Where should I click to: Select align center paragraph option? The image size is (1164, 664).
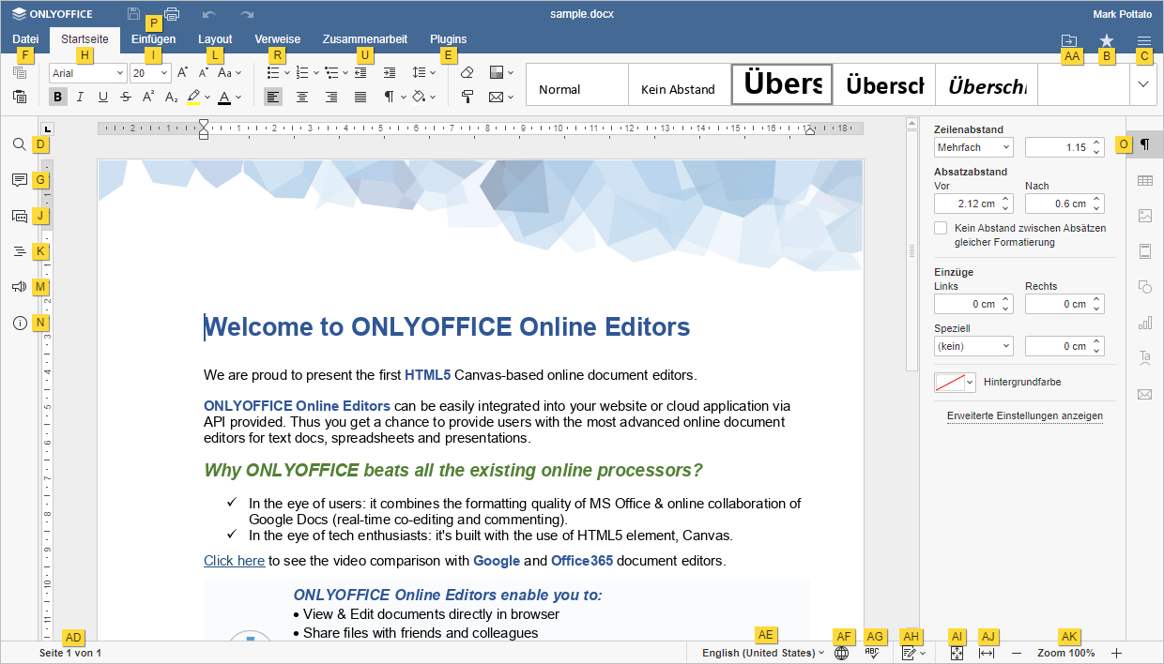302,97
